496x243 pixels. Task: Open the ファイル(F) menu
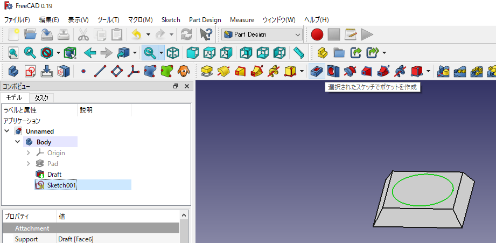click(x=17, y=19)
